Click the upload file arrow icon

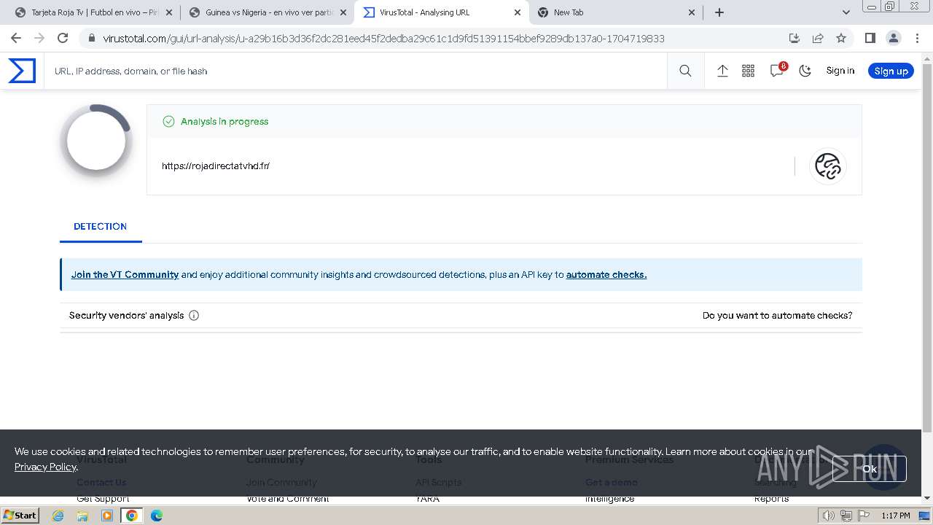click(722, 71)
